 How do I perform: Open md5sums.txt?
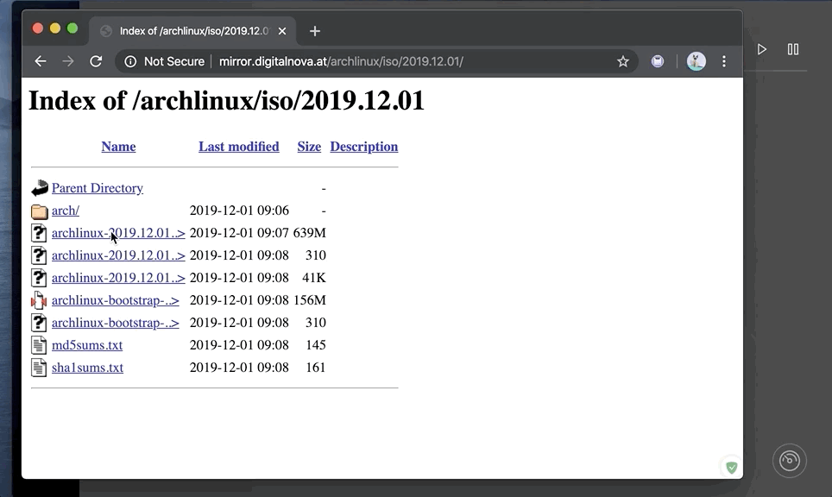point(87,345)
